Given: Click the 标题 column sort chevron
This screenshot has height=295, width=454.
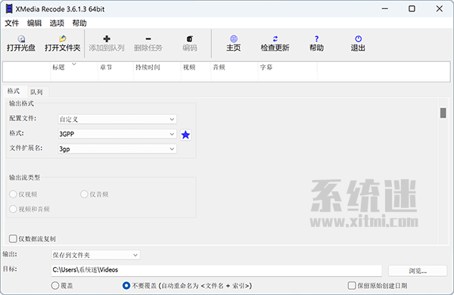Looking at the screenshot, I should tap(74, 64).
